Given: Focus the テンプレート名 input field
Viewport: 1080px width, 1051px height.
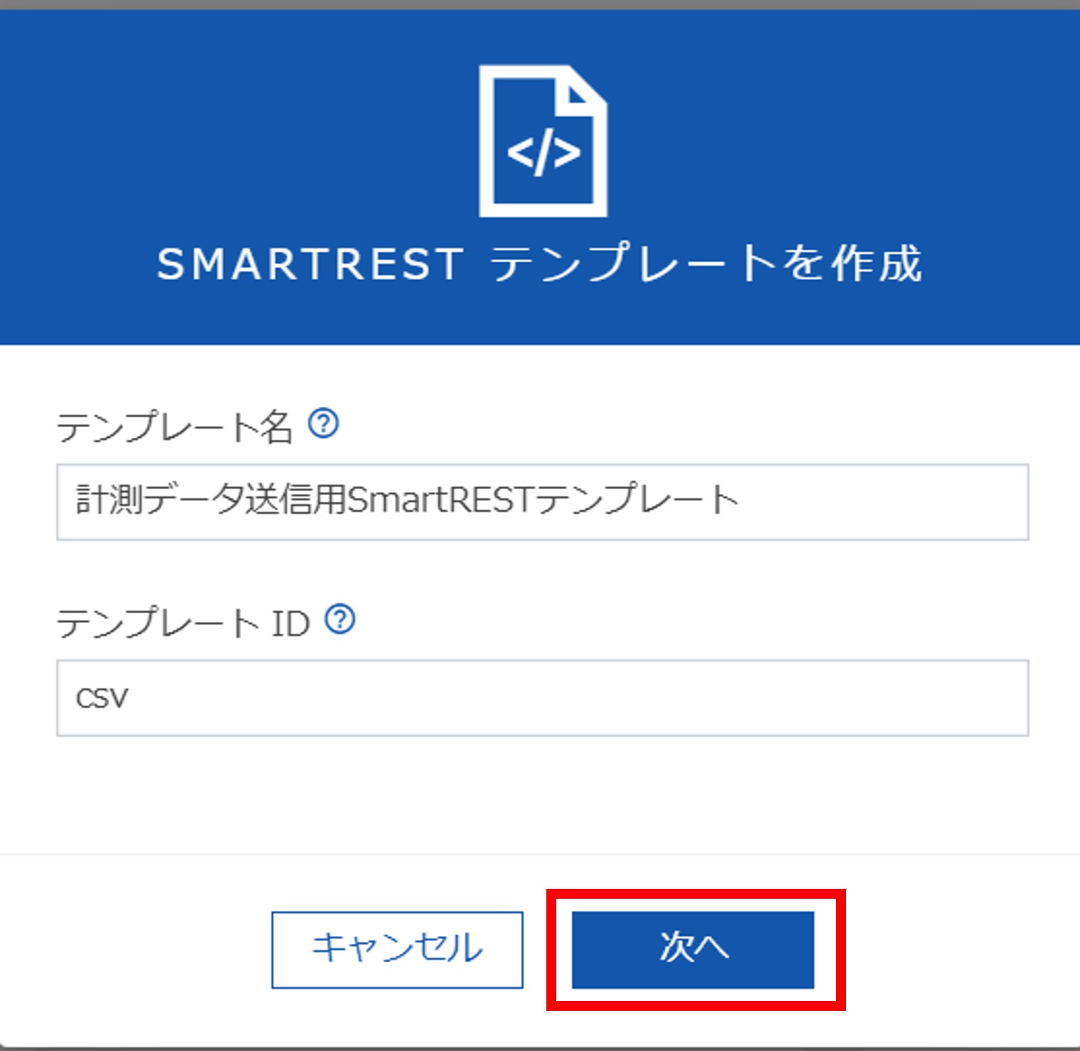Looking at the screenshot, I should [543, 502].
